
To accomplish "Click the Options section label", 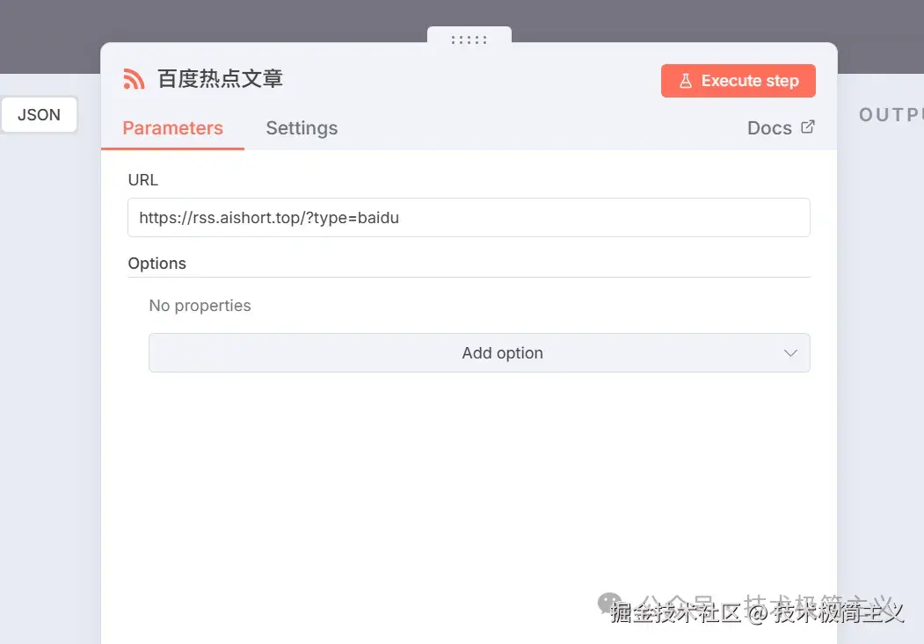I will click(156, 263).
